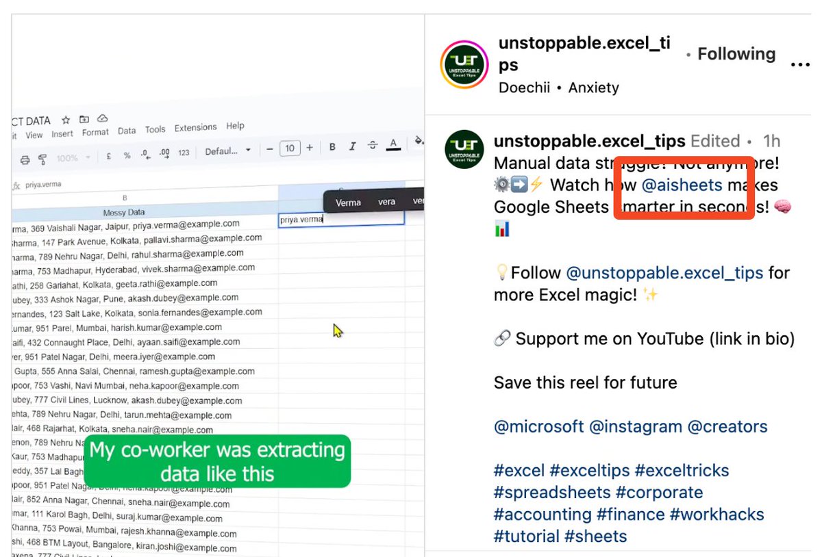Image resolution: width=822 pixels, height=557 pixels.
Task: Open the Data menu
Action: (x=127, y=131)
